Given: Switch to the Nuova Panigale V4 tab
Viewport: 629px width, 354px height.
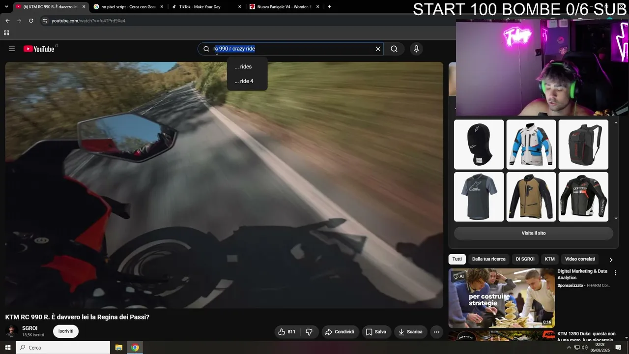Looking at the screenshot, I should pyautogui.click(x=285, y=7).
